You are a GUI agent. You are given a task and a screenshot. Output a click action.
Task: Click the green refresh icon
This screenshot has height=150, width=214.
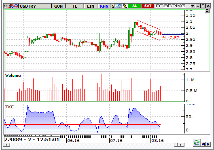[197, 143]
